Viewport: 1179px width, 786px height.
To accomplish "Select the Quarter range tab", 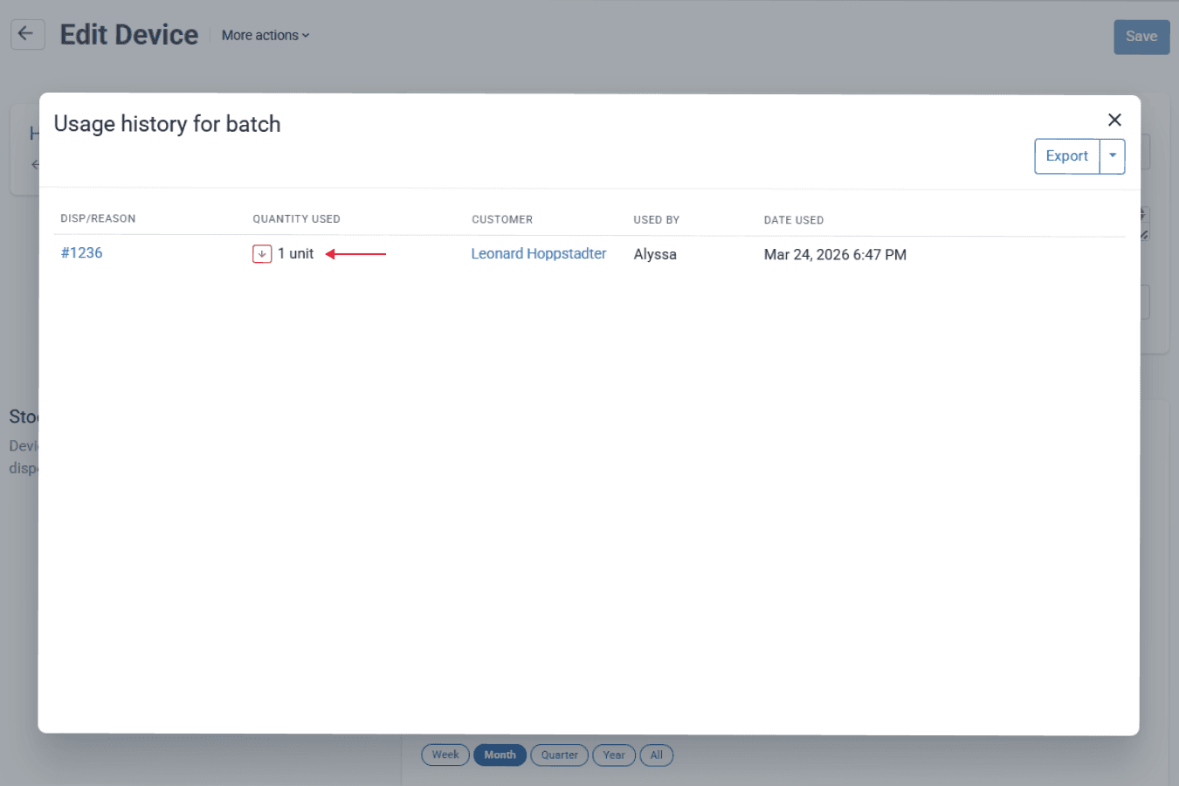I will coord(559,755).
